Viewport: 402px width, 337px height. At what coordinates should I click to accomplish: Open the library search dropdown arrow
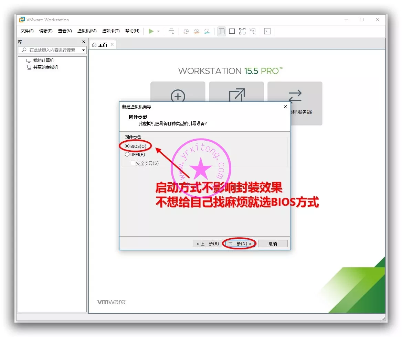(83, 50)
